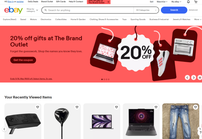
Task: Go to next banner slide arrow
Action: point(194,77)
